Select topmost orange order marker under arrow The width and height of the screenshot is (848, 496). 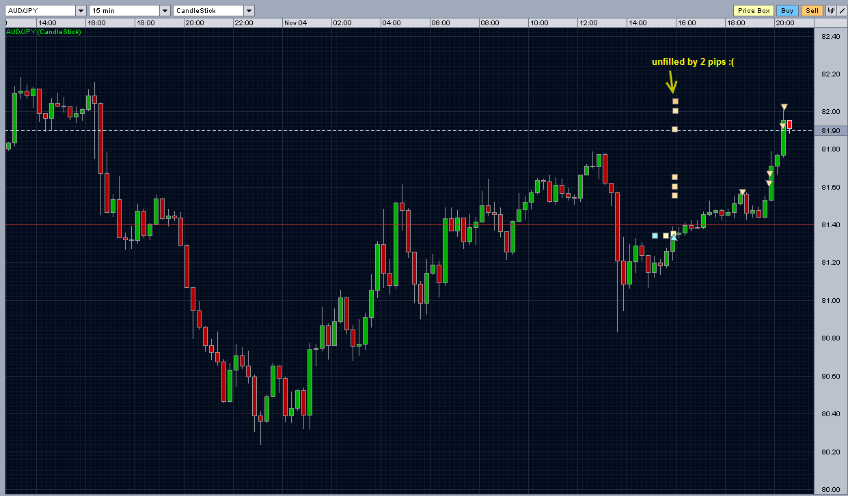(x=675, y=101)
